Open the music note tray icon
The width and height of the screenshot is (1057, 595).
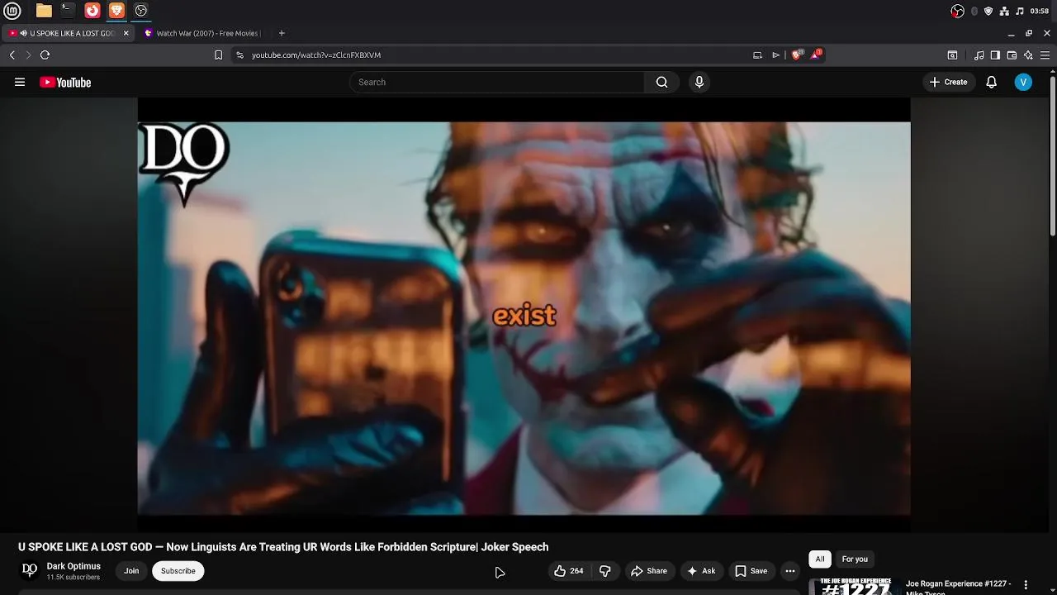click(x=1020, y=11)
